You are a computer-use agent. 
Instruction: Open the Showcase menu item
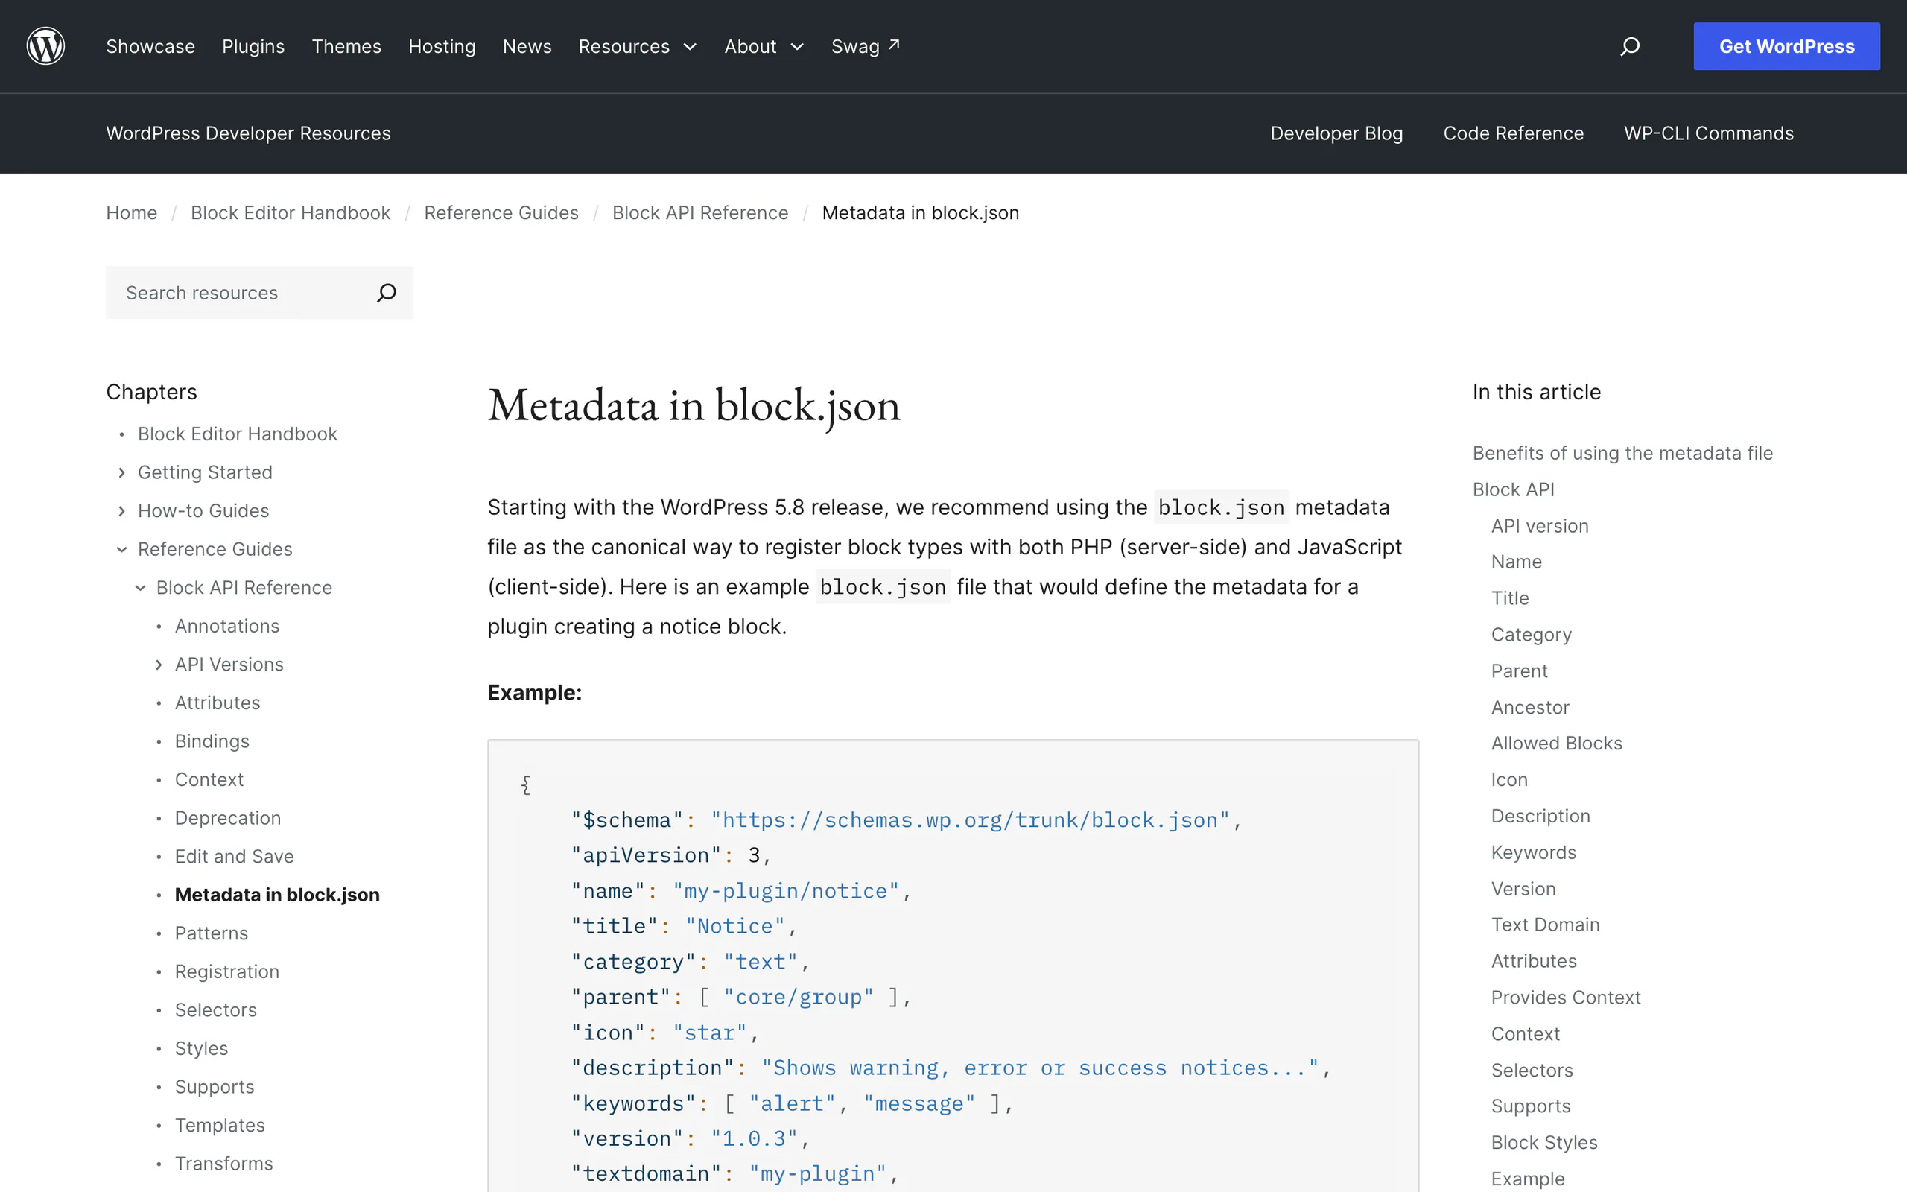[150, 46]
